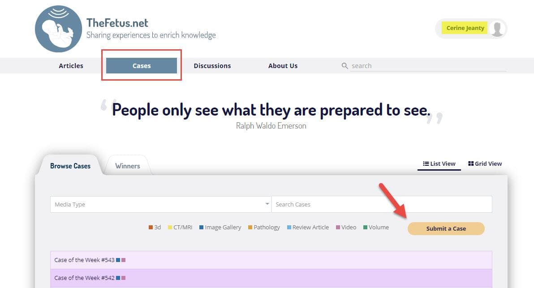Open the Winners tab
Viewport: 534px width, 288px height.
(x=128, y=166)
